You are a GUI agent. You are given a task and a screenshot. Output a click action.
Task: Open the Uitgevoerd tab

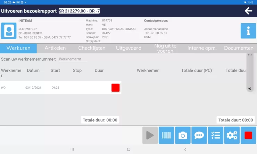tap(128, 48)
